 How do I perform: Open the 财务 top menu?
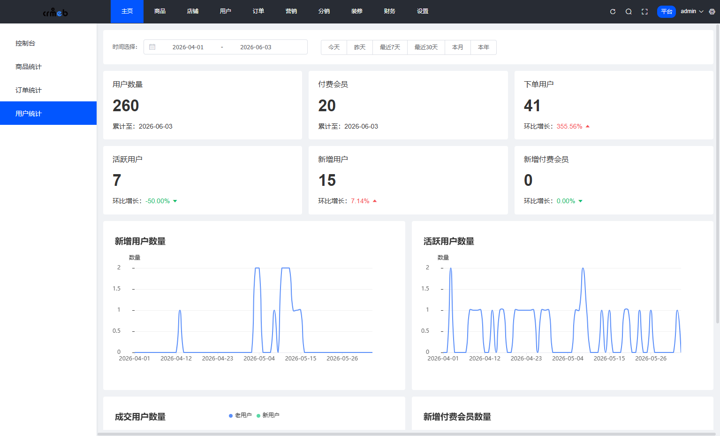click(390, 11)
